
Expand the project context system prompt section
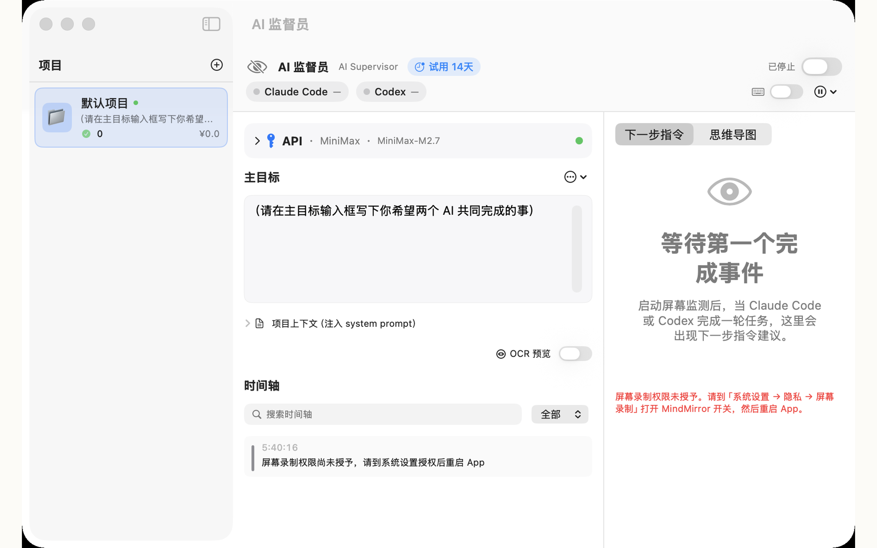tap(248, 323)
